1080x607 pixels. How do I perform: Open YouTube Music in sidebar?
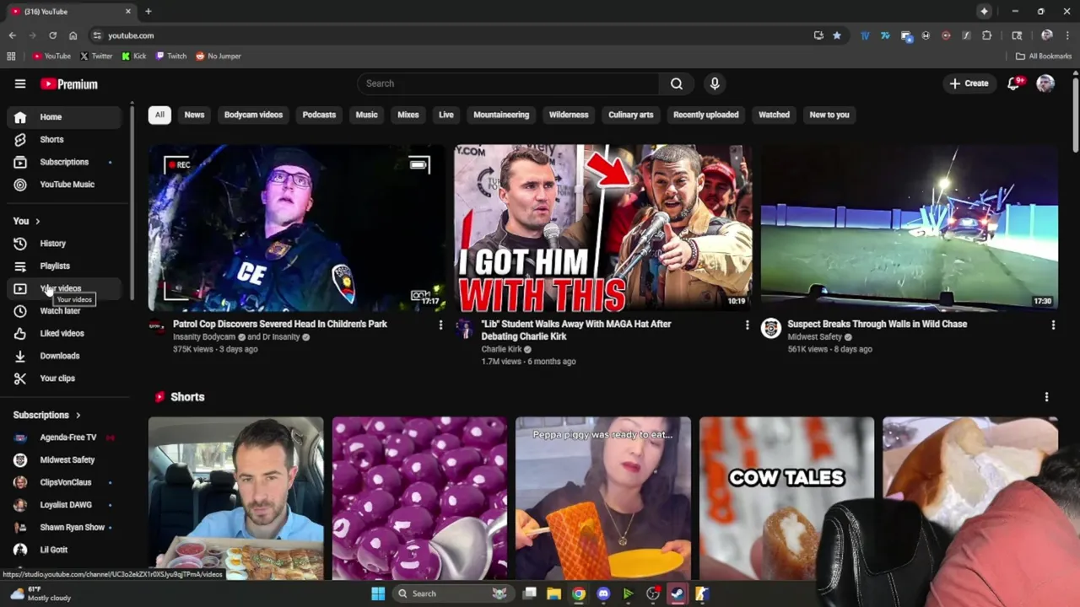click(x=64, y=185)
